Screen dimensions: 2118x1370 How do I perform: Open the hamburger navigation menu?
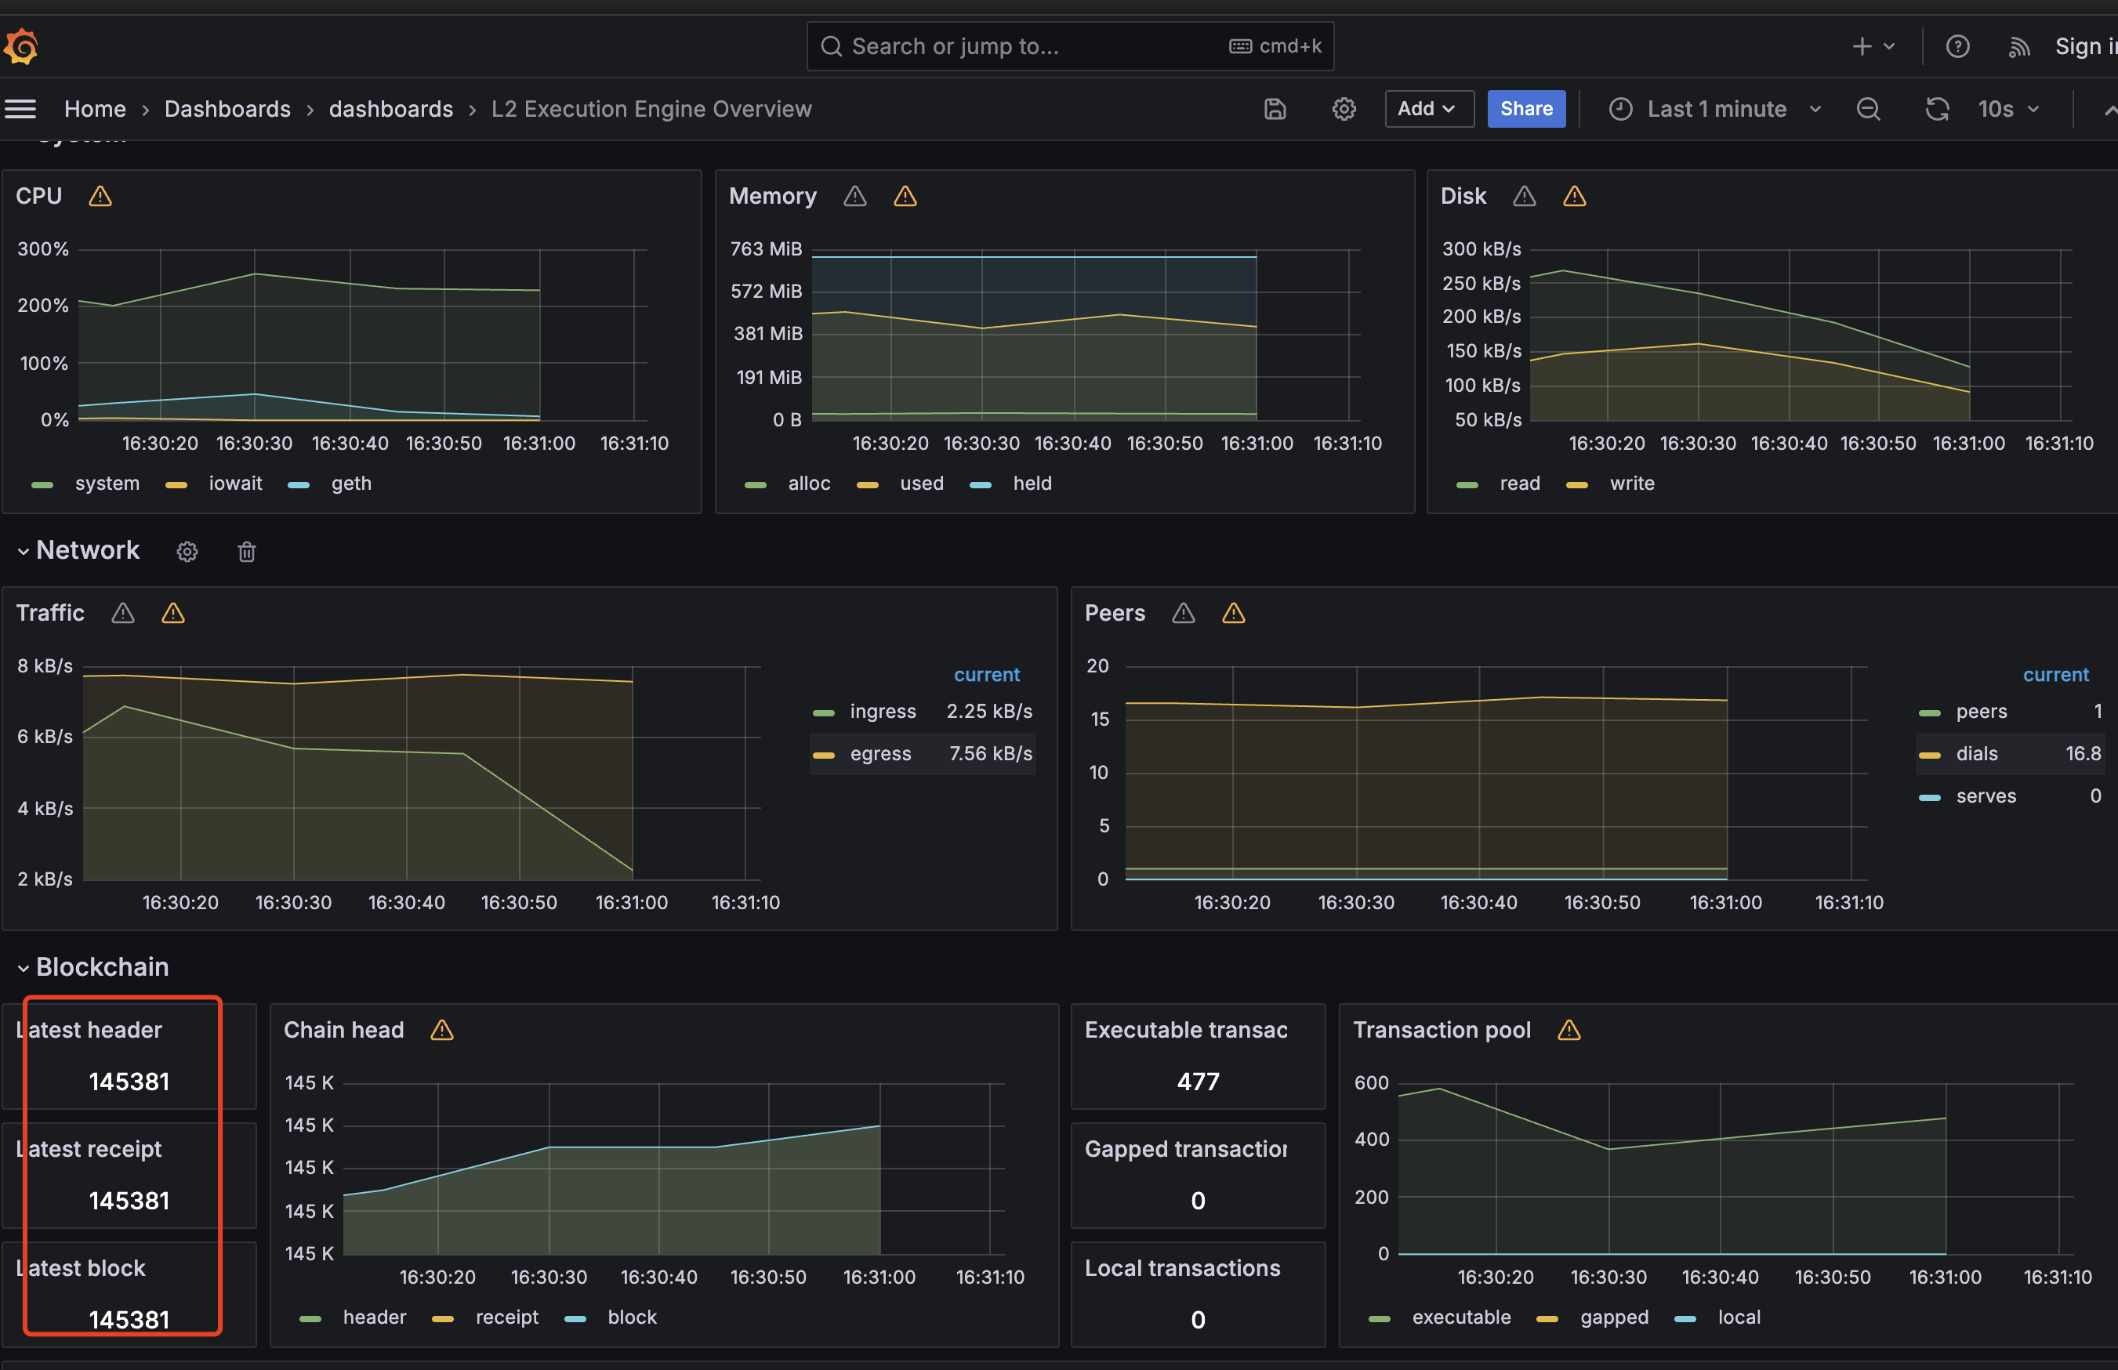[x=20, y=108]
